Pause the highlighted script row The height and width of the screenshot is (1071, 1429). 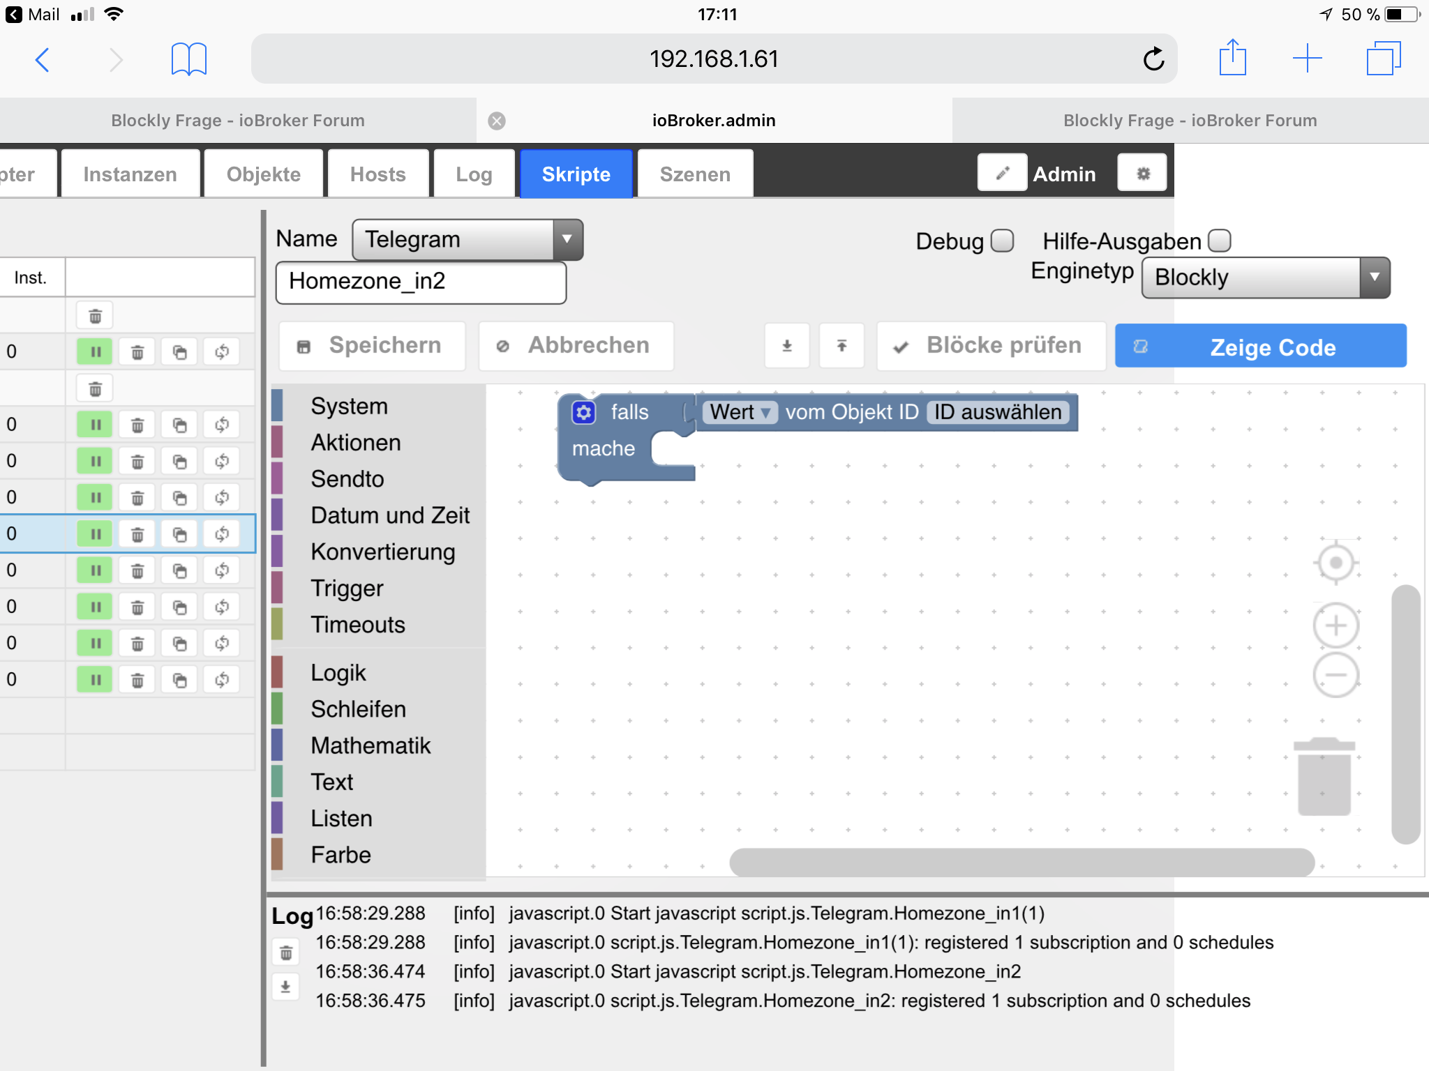pos(95,534)
